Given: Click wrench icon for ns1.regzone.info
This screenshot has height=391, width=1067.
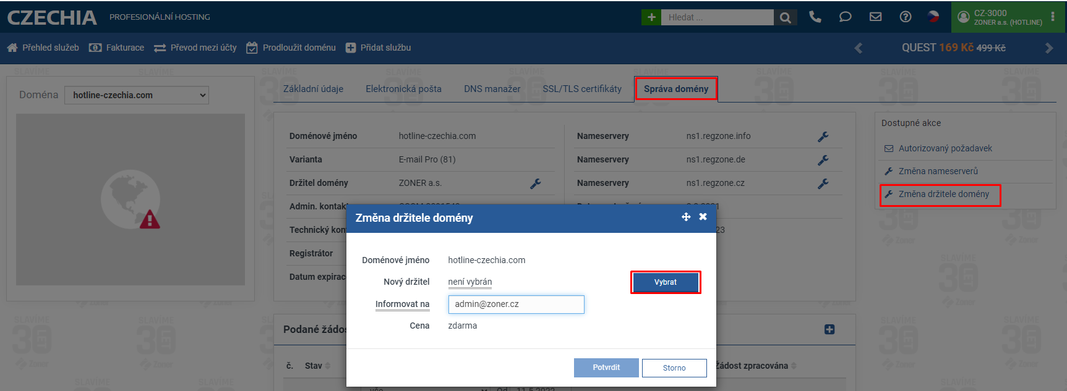Looking at the screenshot, I should 823,137.
